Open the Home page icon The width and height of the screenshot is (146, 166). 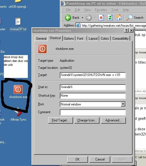tap(119, 17)
